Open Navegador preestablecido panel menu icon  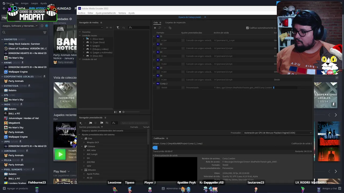(105, 118)
